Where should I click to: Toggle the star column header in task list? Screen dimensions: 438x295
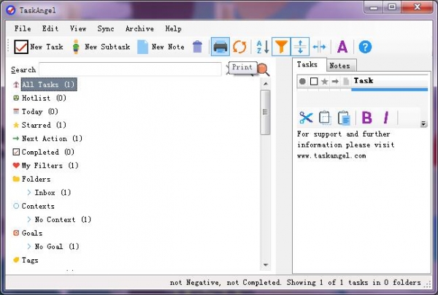[x=324, y=81]
